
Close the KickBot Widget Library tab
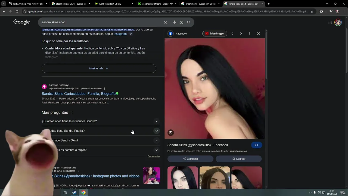(133, 4)
